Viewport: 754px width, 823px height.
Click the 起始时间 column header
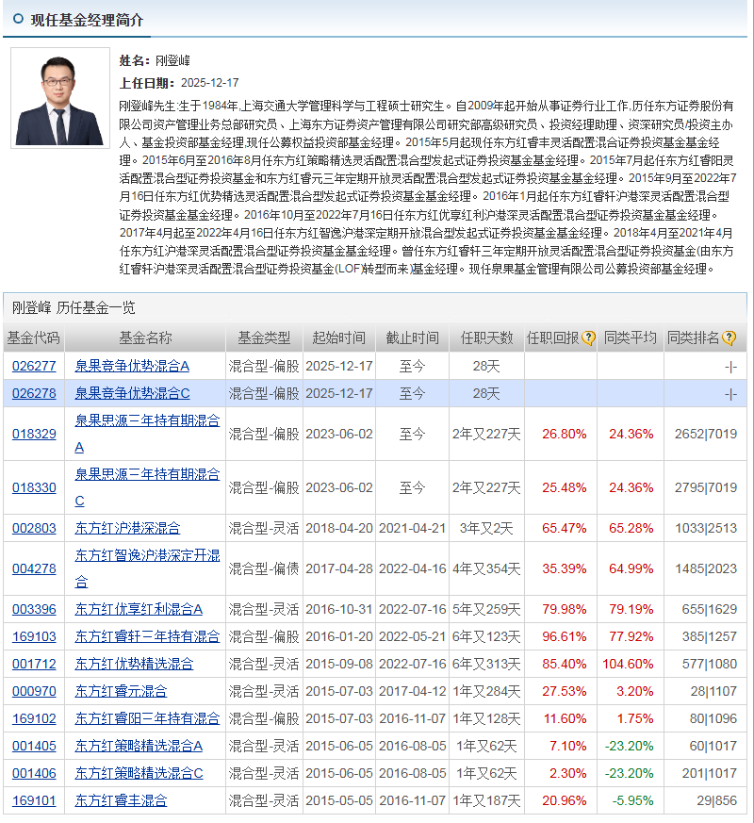[x=339, y=338]
